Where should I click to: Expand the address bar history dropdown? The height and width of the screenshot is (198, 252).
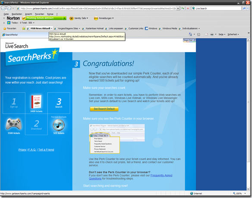point(178,8)
